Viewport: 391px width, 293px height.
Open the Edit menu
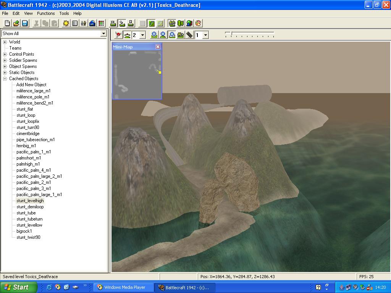point(16,13)
